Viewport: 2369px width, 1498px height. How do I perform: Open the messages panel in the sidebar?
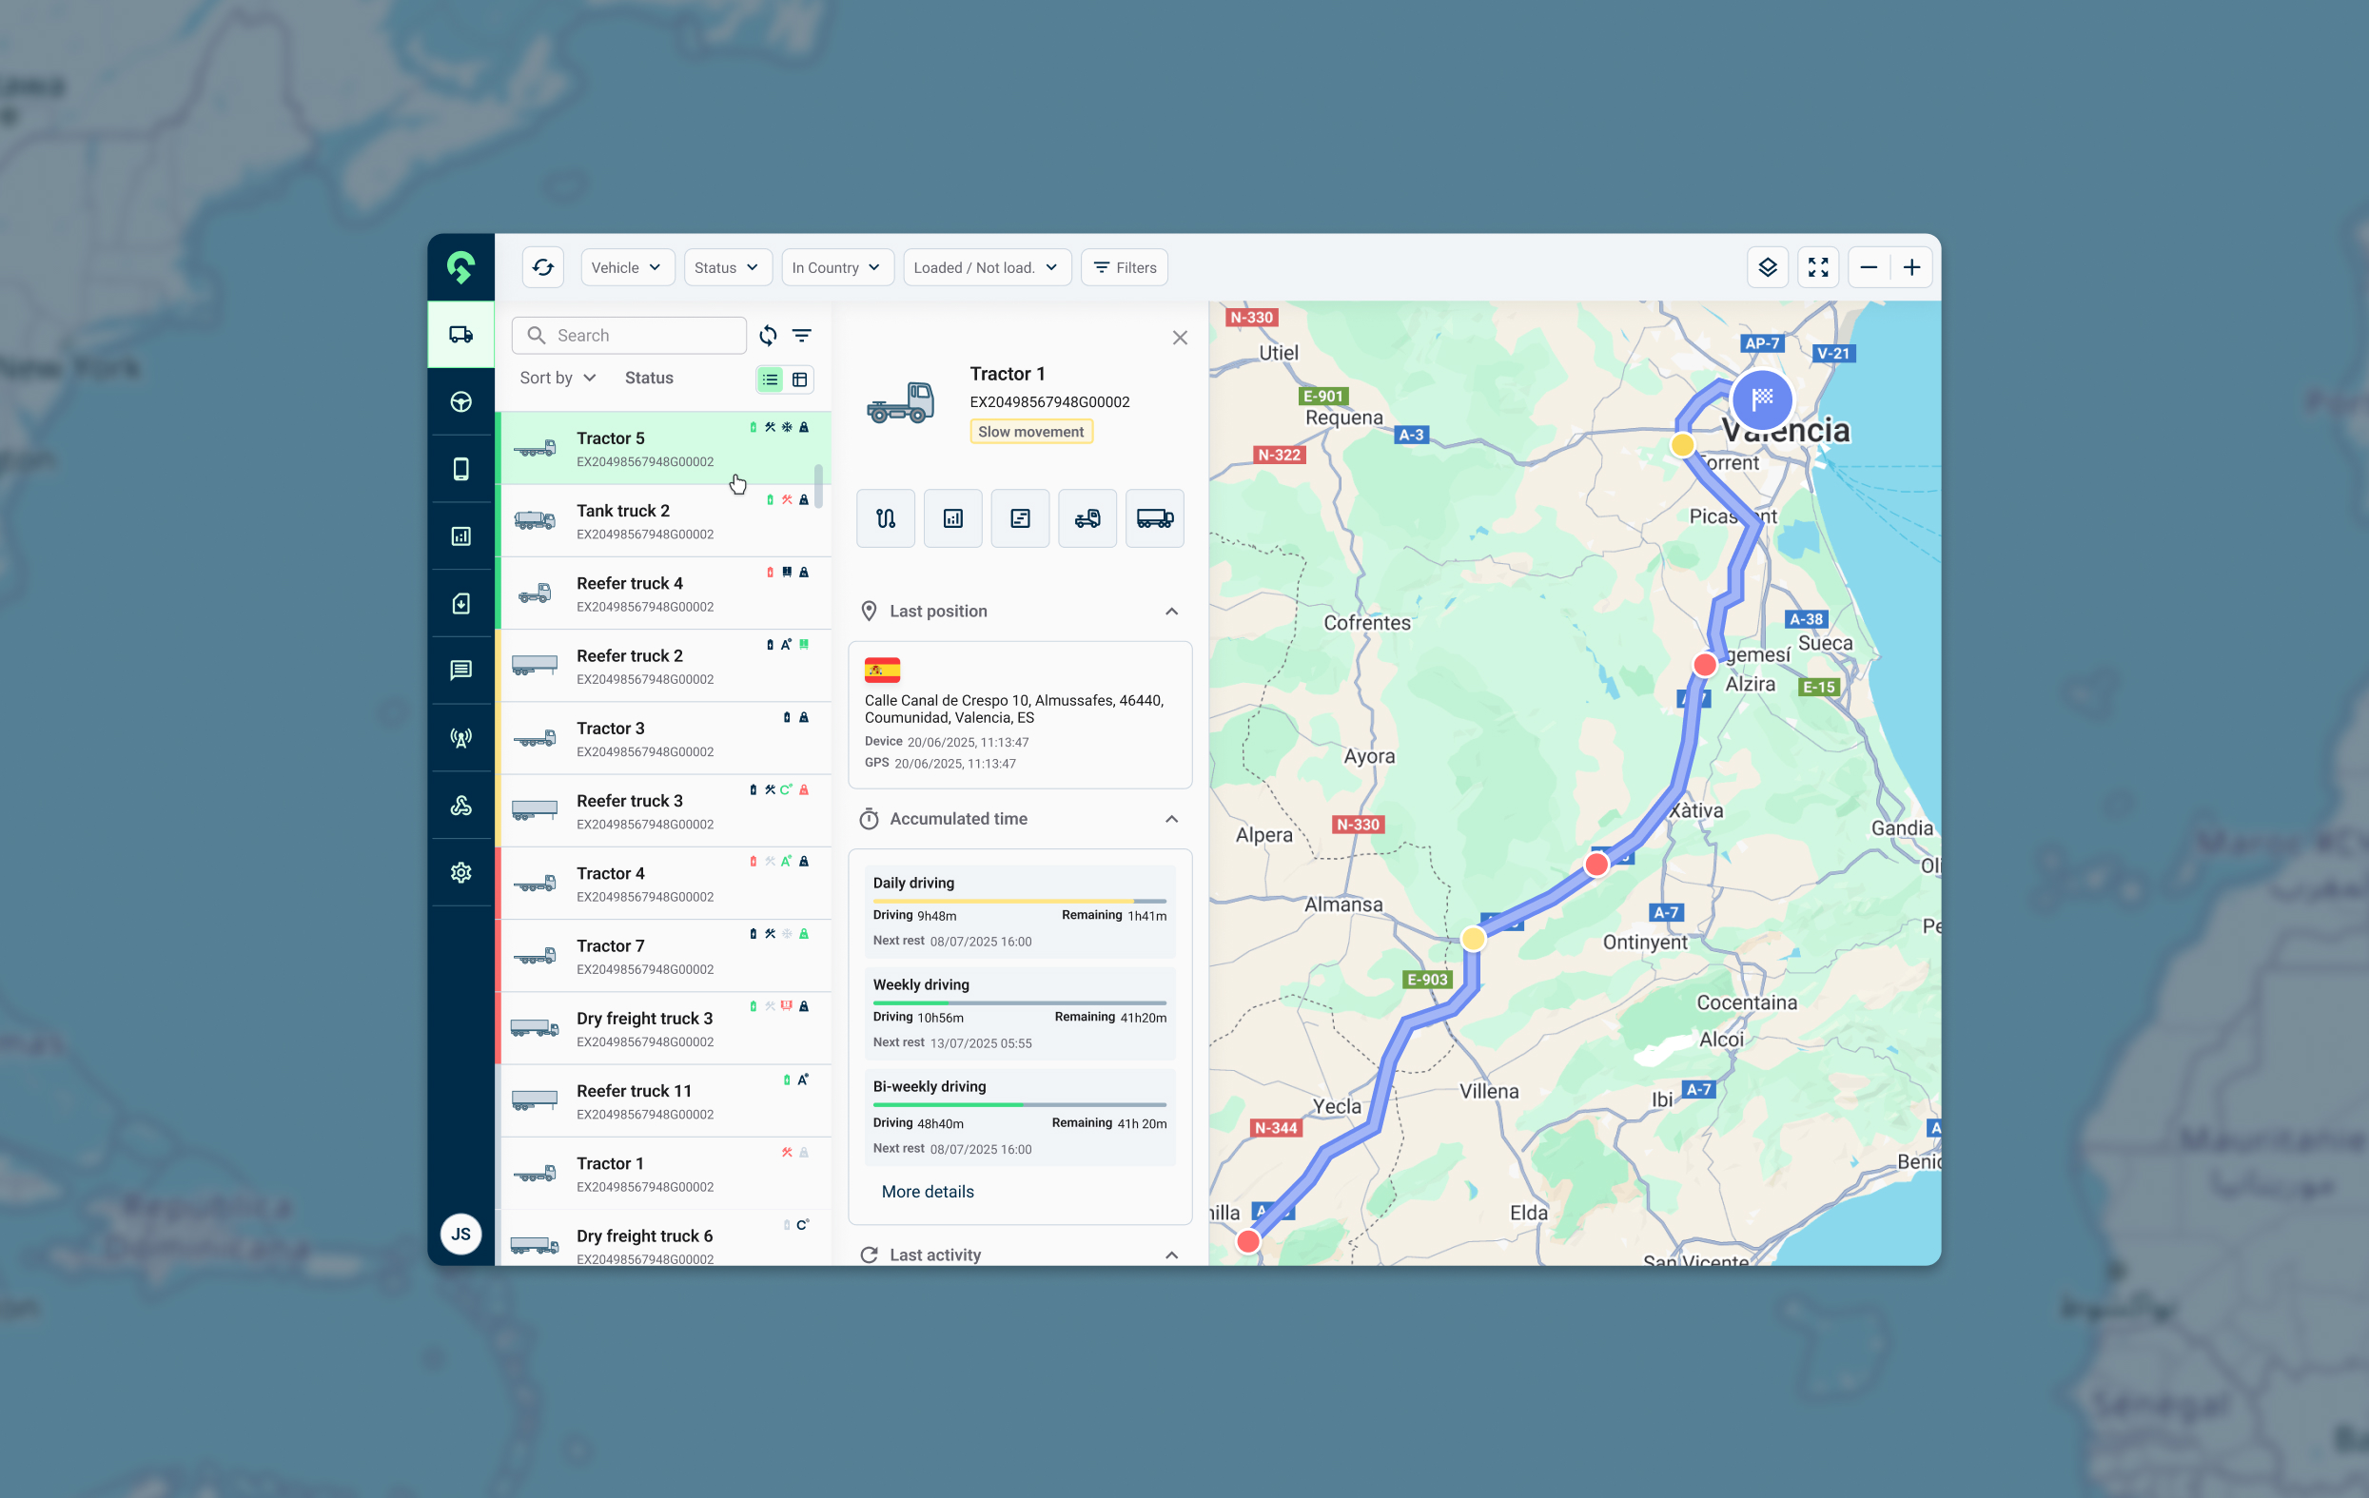[460, 670]
